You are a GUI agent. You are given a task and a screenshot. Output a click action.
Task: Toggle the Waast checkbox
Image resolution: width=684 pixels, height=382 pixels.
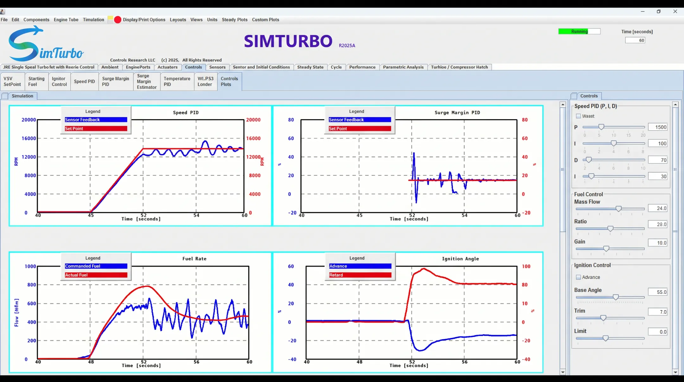pos(578,116)
